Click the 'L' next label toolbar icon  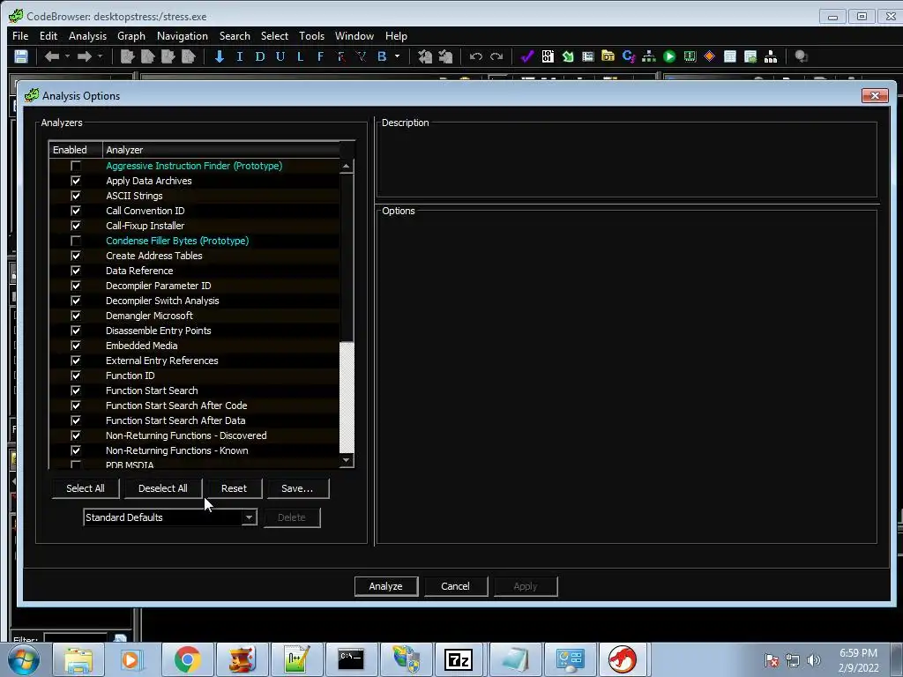300,56
